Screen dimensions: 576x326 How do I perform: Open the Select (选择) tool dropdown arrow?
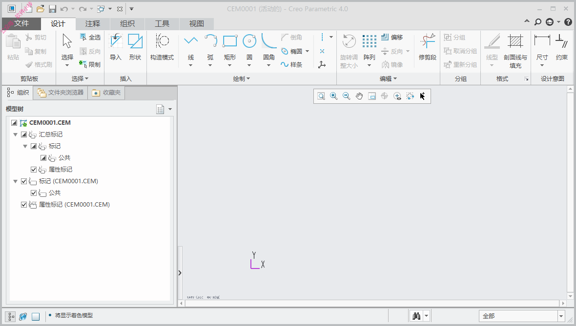(x=67, y=66)
